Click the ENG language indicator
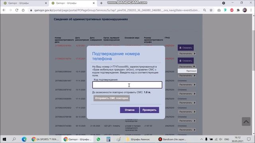 (x=227, y=139)
